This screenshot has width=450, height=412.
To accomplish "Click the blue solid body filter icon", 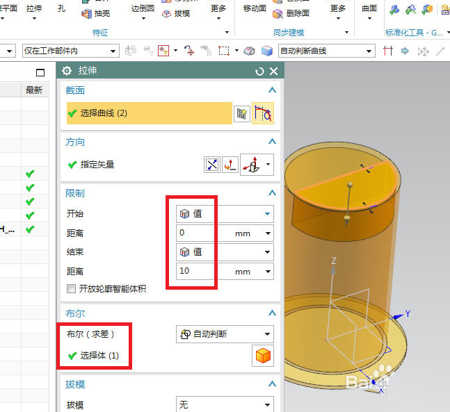I will 267,51.
